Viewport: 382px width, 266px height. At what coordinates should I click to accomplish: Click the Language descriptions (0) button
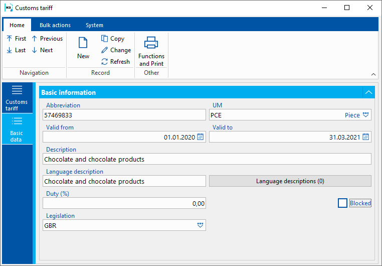[290, 181]
